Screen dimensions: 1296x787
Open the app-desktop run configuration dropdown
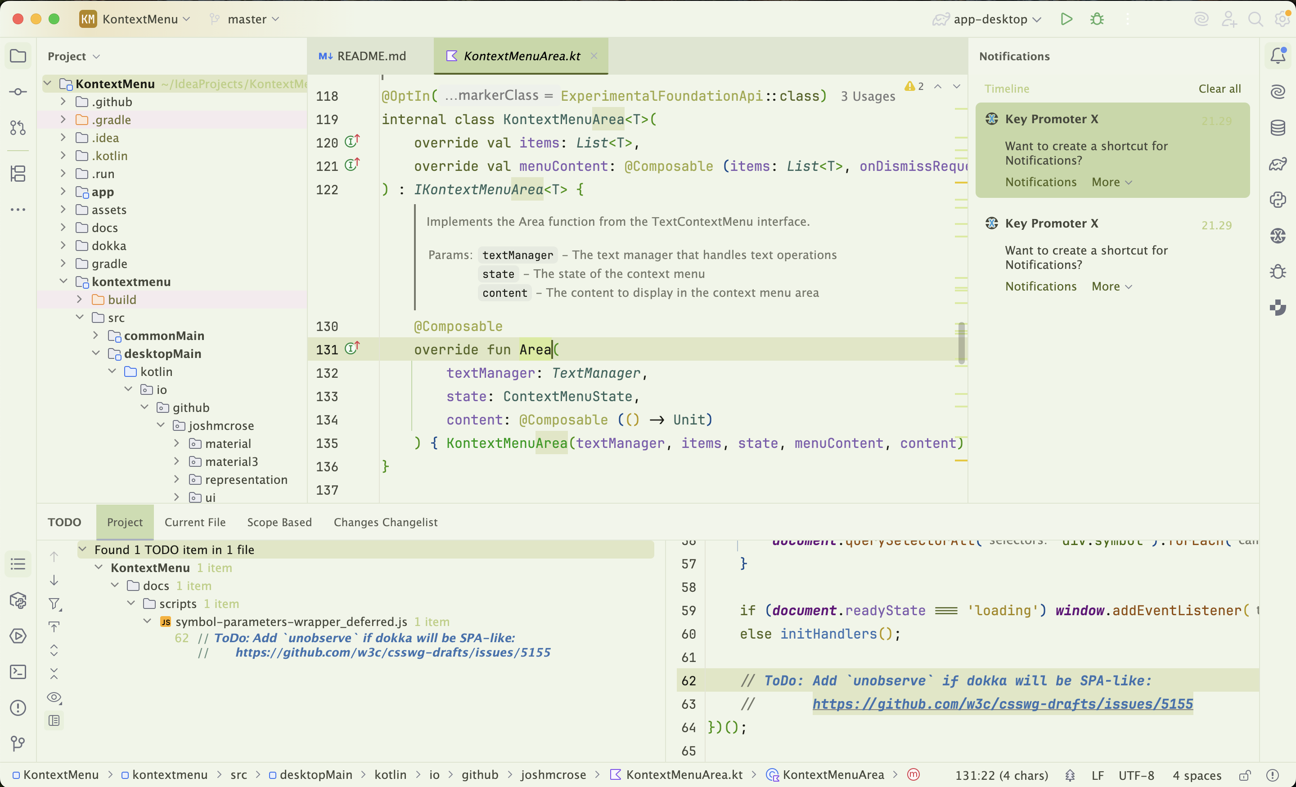pos(987,19)
